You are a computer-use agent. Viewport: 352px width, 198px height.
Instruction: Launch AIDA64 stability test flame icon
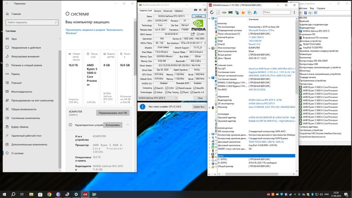tap(243, 13)
